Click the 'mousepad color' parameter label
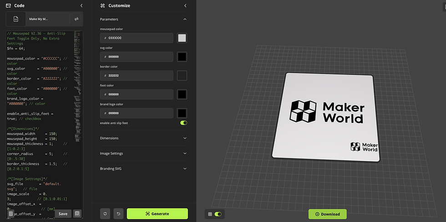Screen dimensions: 446x222 (x=111, y=29)
